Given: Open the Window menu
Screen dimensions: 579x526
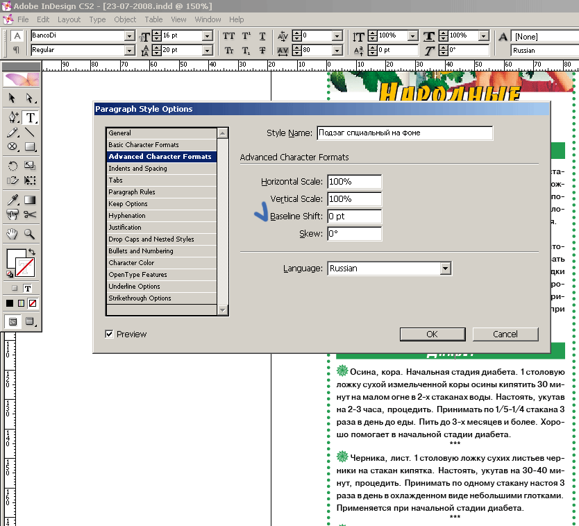Looking at the screenshot, I should pyautogui.click(x=208, y=19).
